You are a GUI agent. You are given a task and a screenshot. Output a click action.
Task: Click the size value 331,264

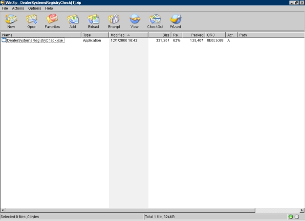click(x=163, y=40)
